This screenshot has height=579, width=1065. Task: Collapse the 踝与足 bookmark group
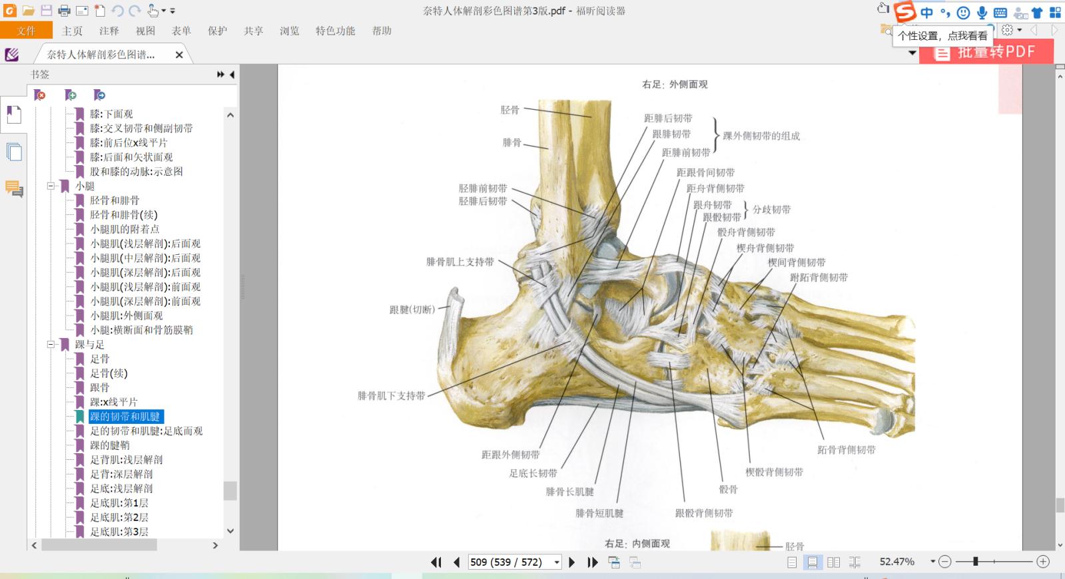click(51, 345)
